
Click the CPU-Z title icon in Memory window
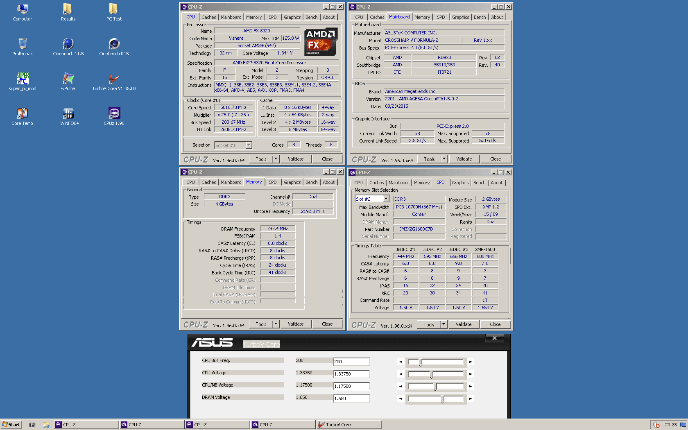184,172
